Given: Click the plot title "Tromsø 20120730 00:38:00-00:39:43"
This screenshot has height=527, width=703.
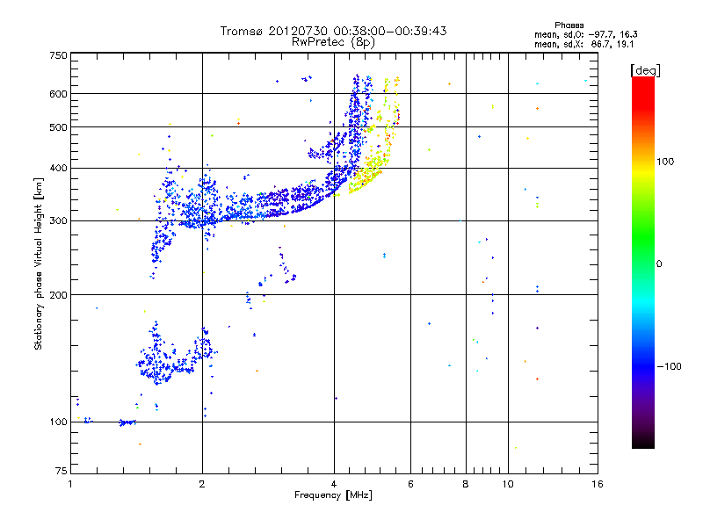Looking at the screenshot, I should pos(333,31).
